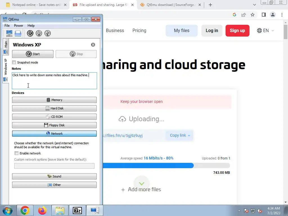The height and width of the screenshot is (216, 288).
Task: Open the File menu in QtEmu
Action: [7, 26]
